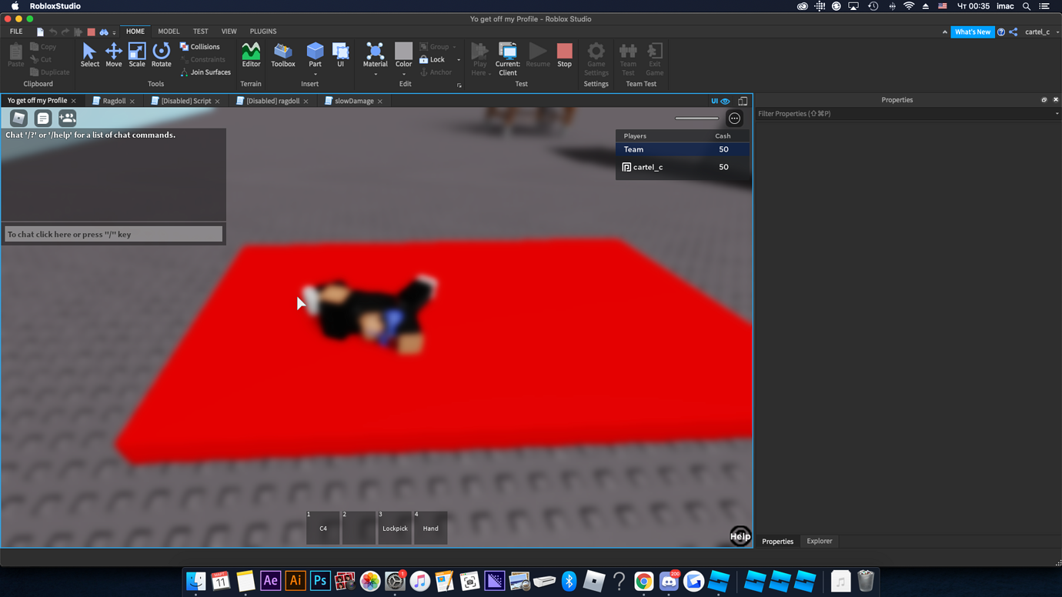Screen dimensions: 1062x597
Task: Toggle UI visibility with the eye icon
Action: pos(726,100)
